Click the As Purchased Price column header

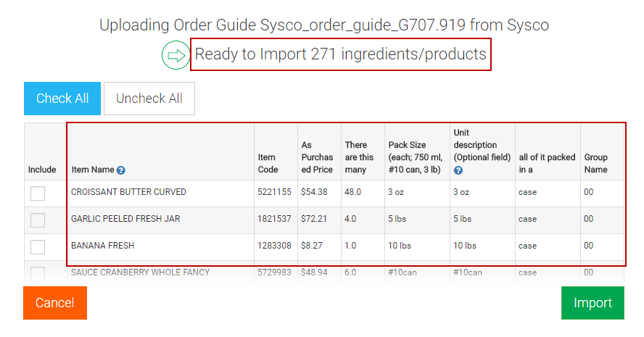(317, 157)
